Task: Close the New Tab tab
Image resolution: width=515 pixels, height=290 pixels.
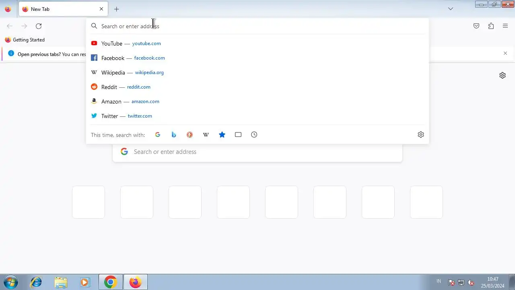Action: coord(101,9)
